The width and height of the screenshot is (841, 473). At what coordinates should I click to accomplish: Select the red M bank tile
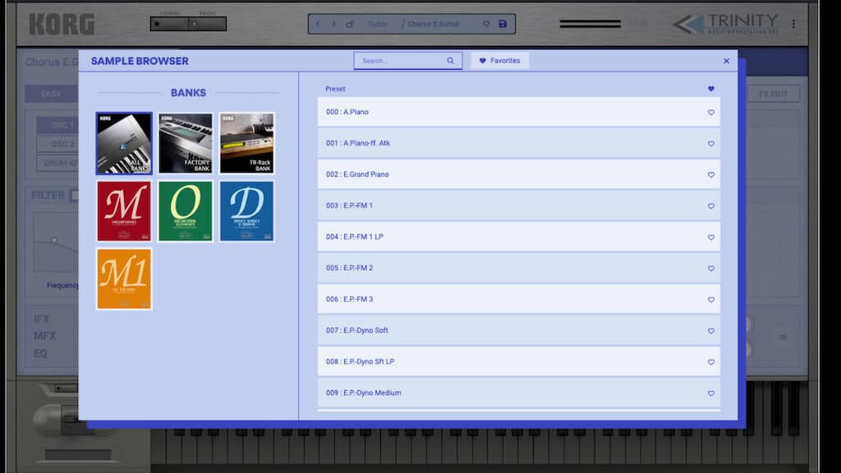click(124, 211)
